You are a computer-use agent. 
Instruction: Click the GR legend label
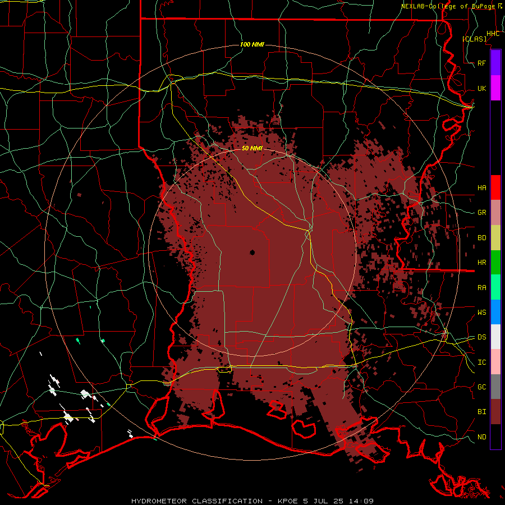pyautogui.click(x=482, y=213)
